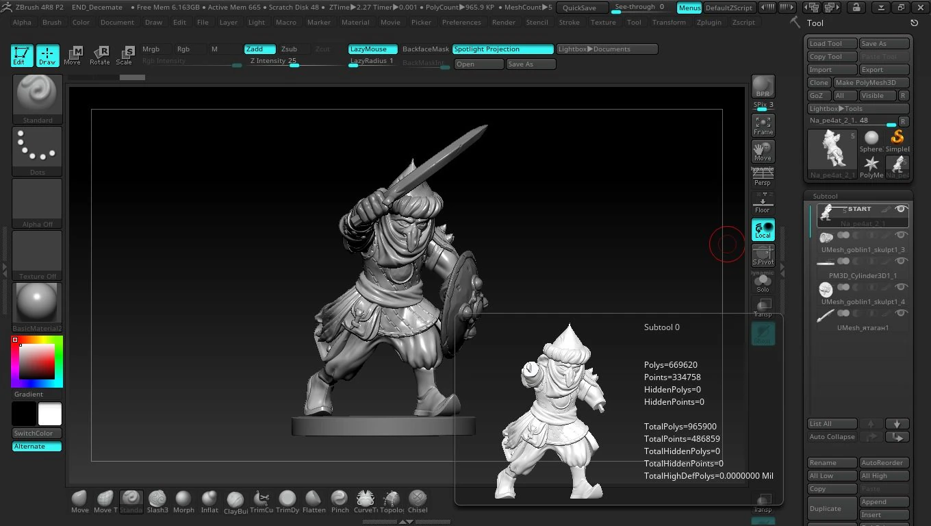Select the Flatten brush
This screenshot has width=931, height=526.
coord(314,502)
